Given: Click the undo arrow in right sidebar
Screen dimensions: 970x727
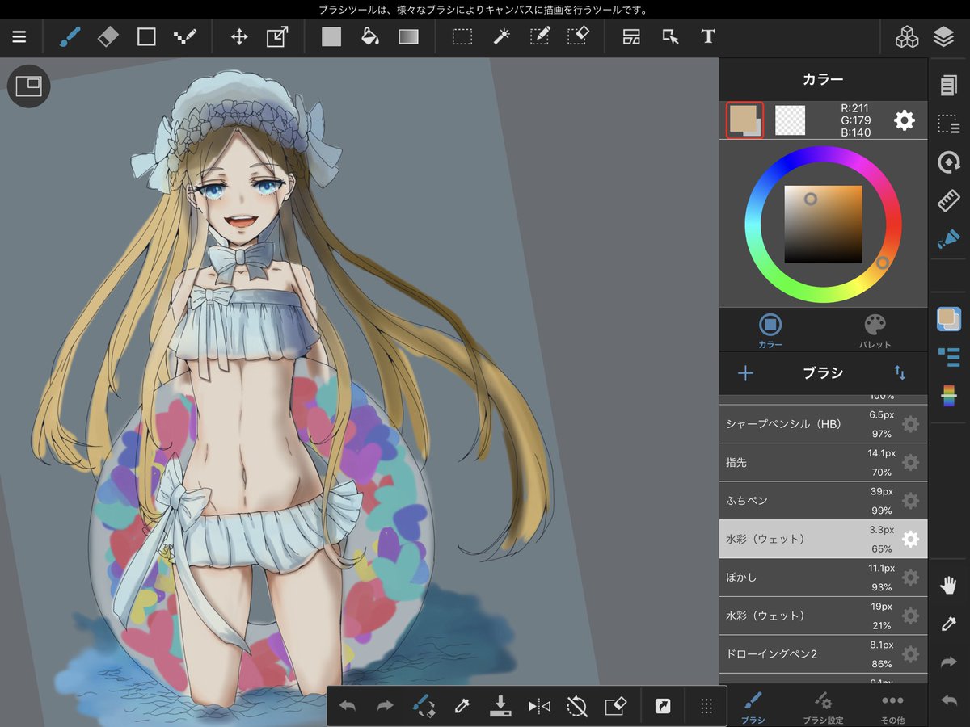Looking at the screenshot, I should [x=949, y=700].
